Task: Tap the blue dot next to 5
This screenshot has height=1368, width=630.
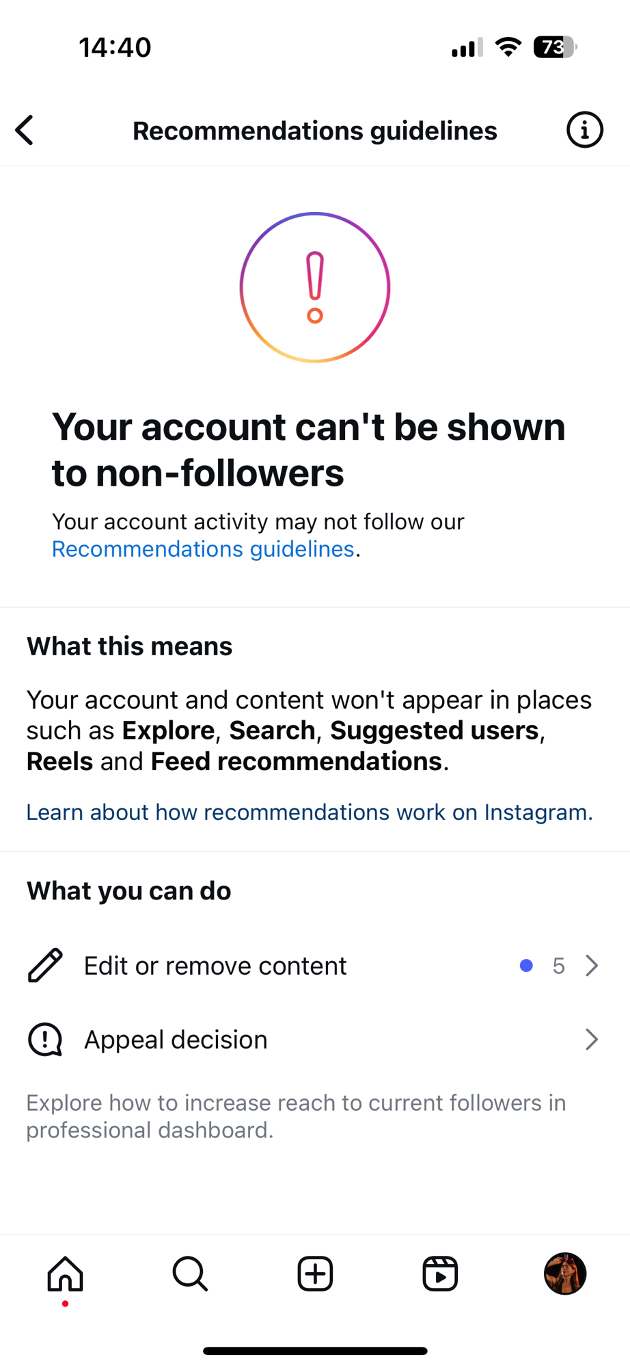Action: tap(526, 966)
